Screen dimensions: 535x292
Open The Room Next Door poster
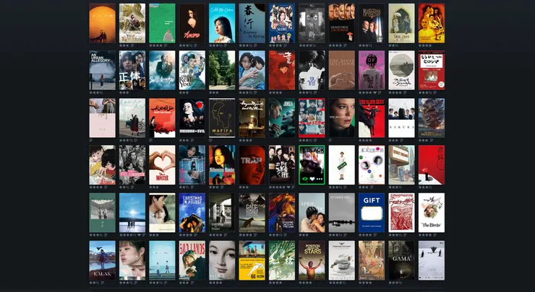click(341, 70)
